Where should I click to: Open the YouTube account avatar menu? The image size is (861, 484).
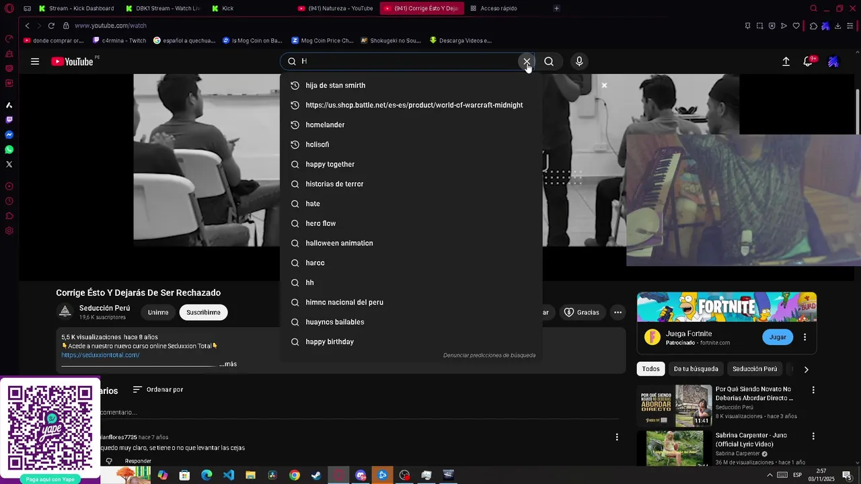pos(833,61)
